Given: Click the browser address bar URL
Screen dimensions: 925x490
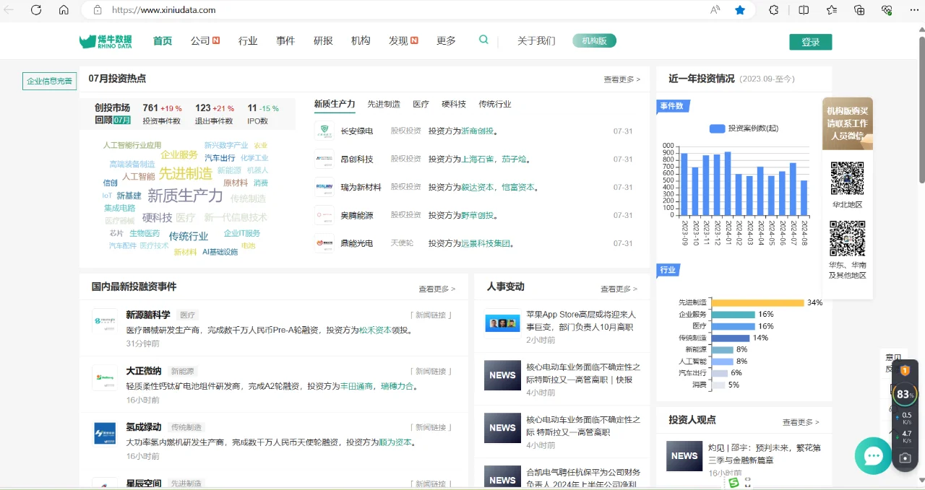Looking at the screenshot, I should pos(164,10).
